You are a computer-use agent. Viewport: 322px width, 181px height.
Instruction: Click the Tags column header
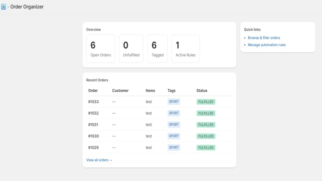pos(171,90)
